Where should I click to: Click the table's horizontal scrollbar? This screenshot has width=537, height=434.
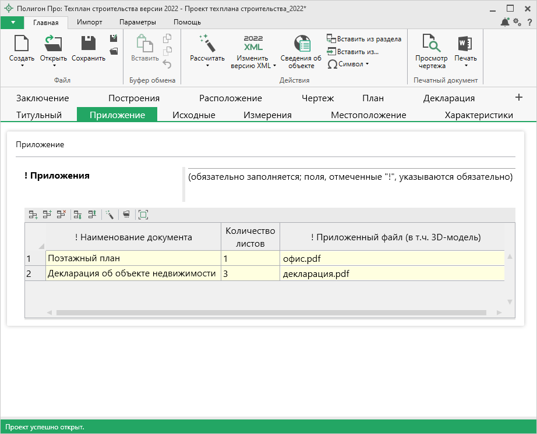click(271, 312)
